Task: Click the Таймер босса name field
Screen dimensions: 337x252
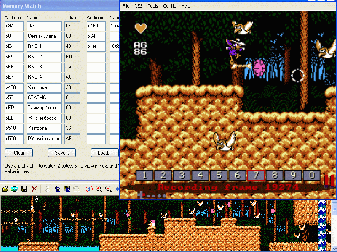Action: [44, 108]
